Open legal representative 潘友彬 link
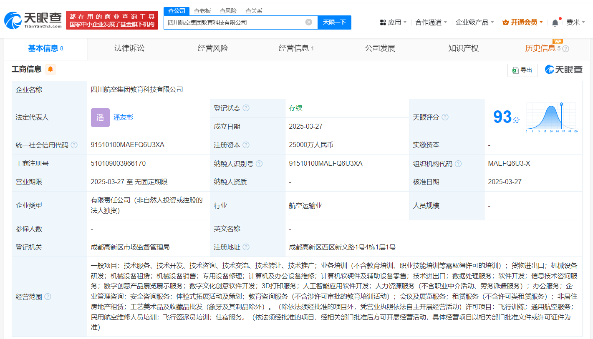This screenshot has height=339, width=593. 124,117
